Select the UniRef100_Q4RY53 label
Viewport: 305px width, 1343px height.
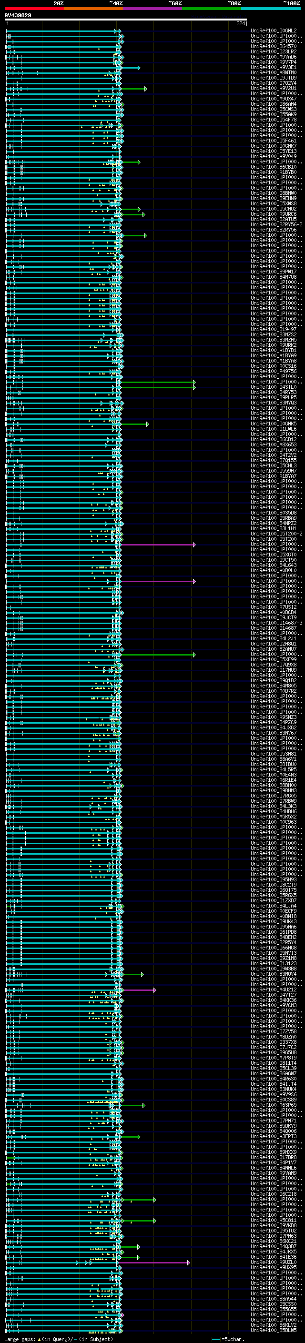[x=273, y=392]
